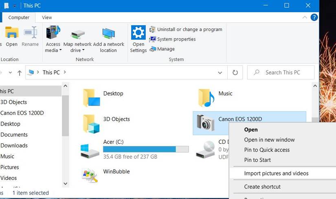The height and width of the screenshot is (199, 336).
Task: Click the navigation pane scrollbar thumb
Action: pos(65,116)
